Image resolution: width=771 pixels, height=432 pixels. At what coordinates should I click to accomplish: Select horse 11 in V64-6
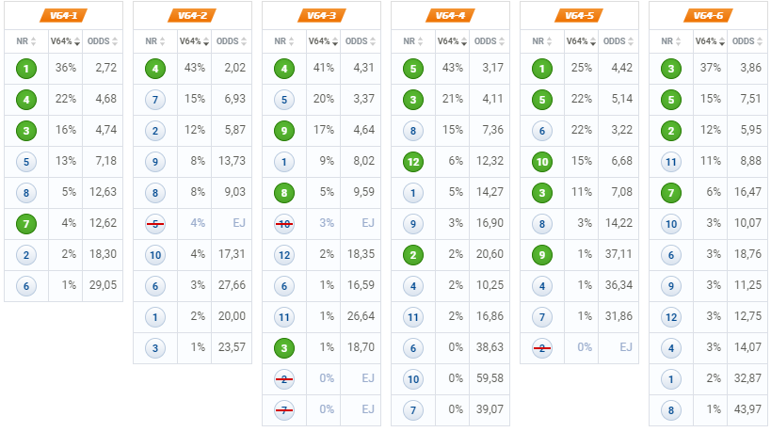(x=670, y=162)
